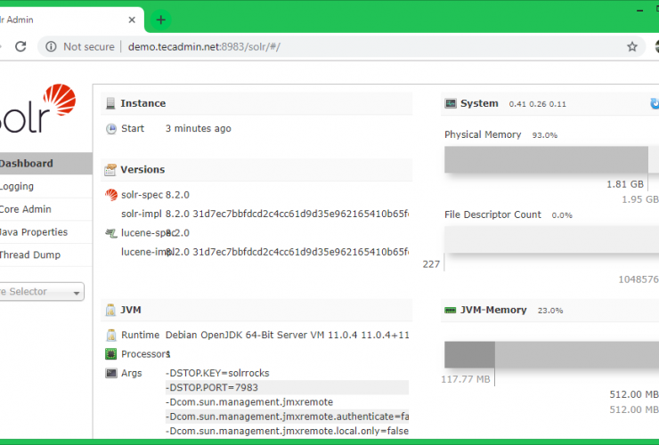Open Thread Dump page
659x445 pixels.
point(30,255)
